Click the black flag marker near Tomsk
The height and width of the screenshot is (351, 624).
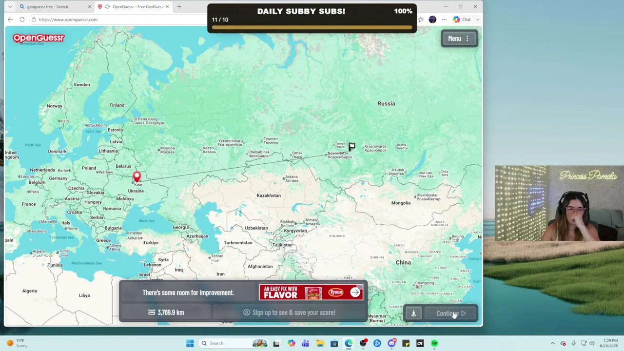(352, 146)
